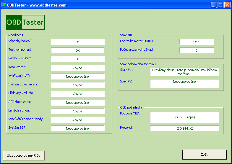Click the Stav MIL group title
Screen dimensions: 232x164
point(126,35)
